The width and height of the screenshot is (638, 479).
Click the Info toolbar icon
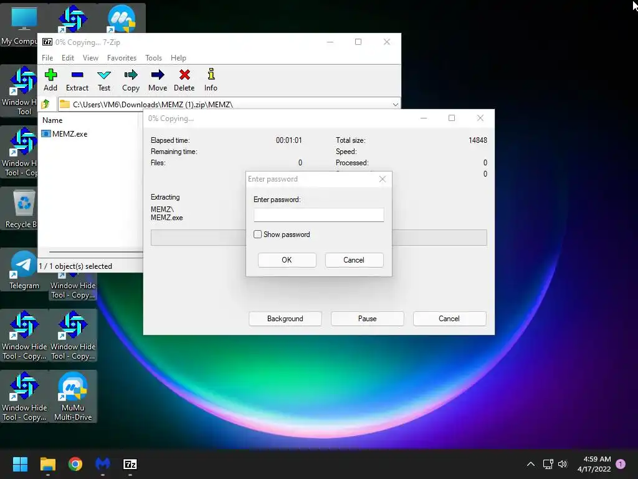pyautogui.click(x=211, y=80)
